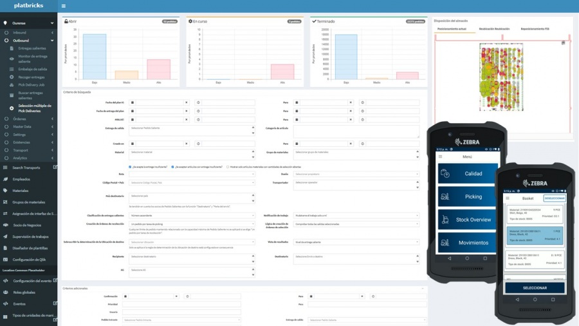
Task: Open Clasificación de entregas salientes dropdown
Action: coord(192,215)
